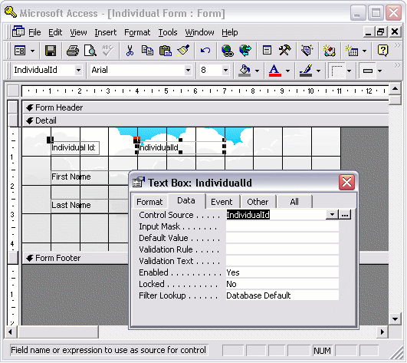Click the Validation Rule field
407x363 pixels.
(282, 249)
